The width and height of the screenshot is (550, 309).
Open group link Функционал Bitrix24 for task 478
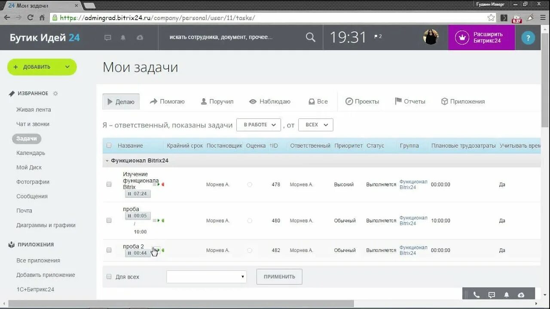tap(413, 185)
